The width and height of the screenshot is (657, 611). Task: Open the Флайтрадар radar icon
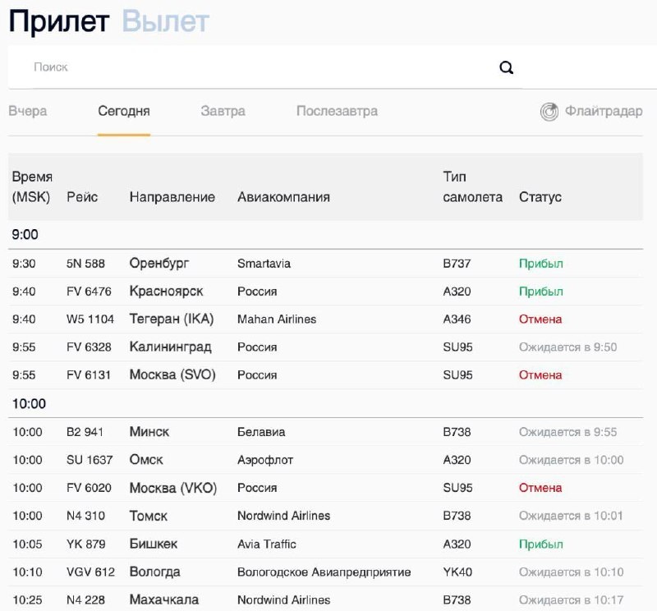tap(549, 112)
